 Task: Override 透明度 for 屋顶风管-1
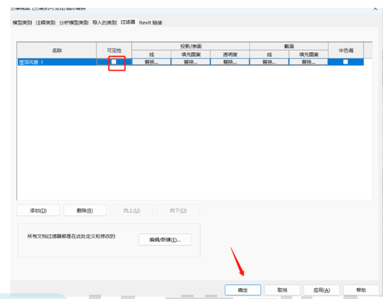tap(230, 62)
